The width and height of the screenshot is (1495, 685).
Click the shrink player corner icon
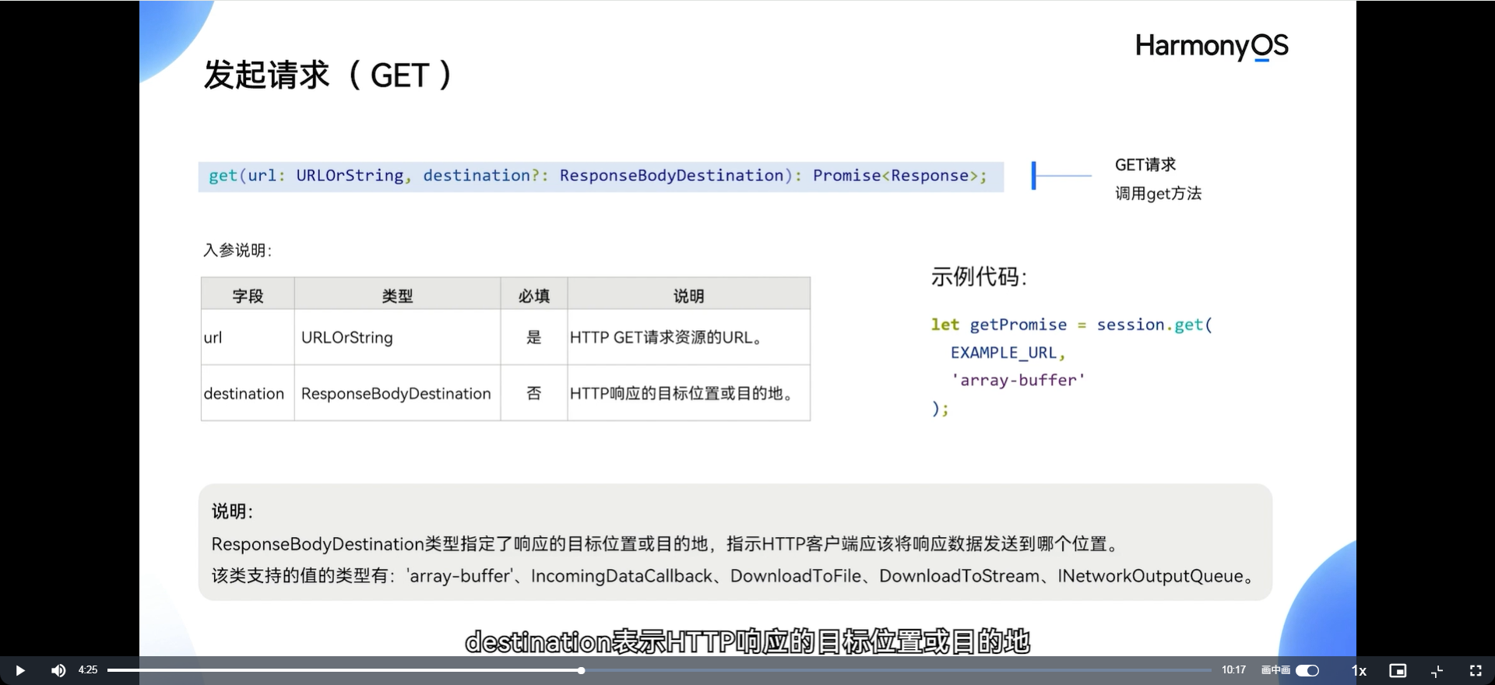pos(1437,670)
